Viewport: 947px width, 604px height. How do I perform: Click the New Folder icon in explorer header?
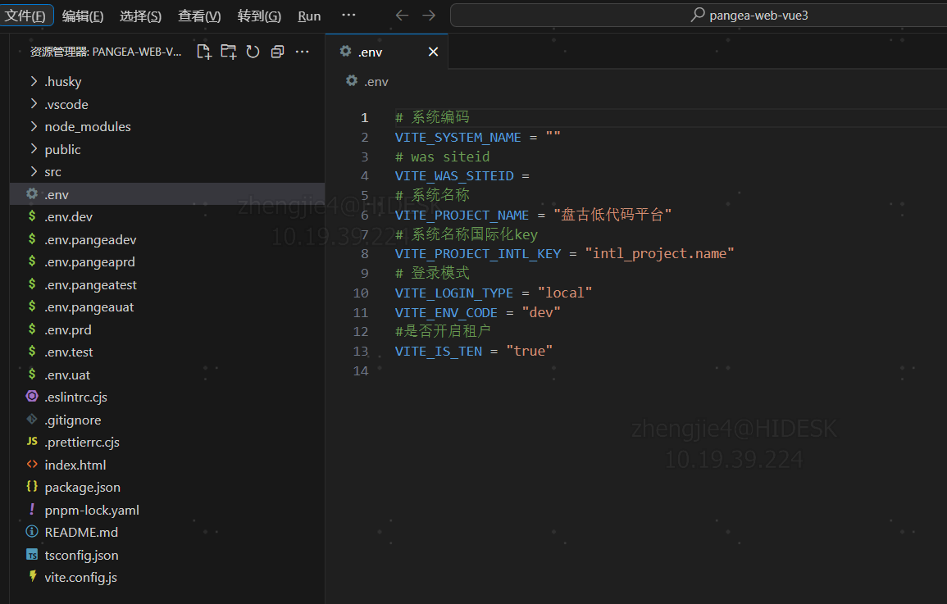click(x=228, y=52)
